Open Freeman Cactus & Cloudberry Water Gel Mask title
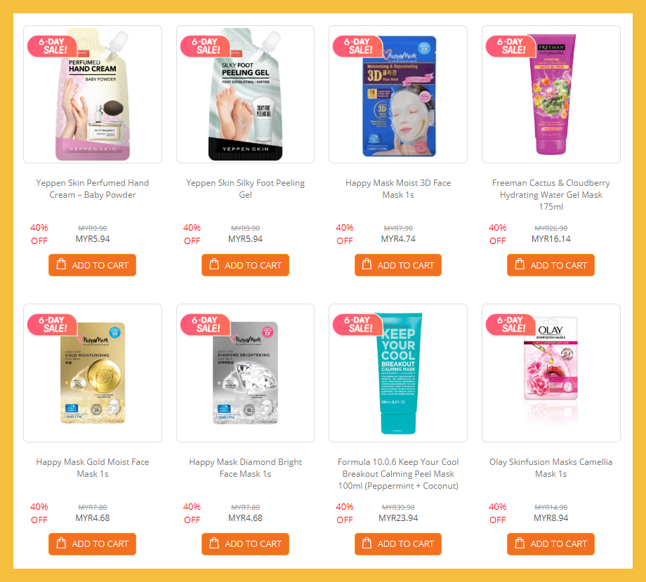 point(551,194)
